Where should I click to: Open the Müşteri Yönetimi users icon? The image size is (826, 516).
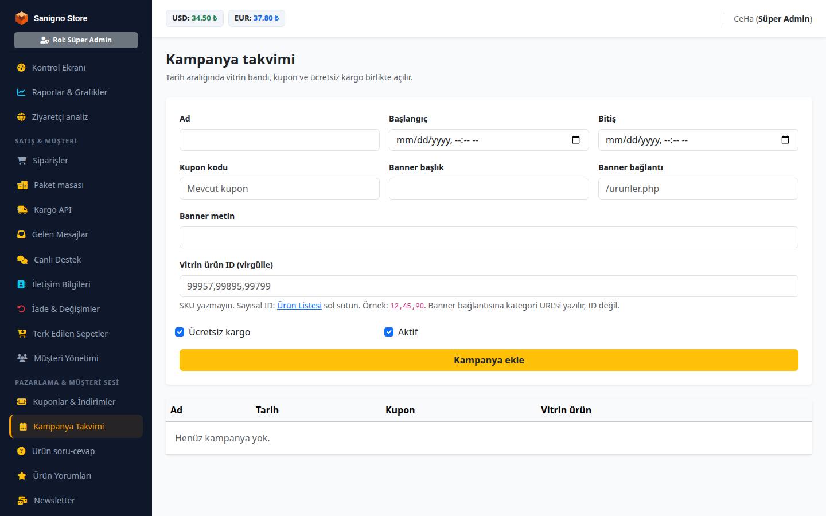[22, 358]
